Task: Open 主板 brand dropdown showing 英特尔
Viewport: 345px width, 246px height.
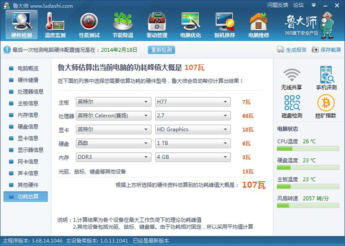Action: (114, 102)
